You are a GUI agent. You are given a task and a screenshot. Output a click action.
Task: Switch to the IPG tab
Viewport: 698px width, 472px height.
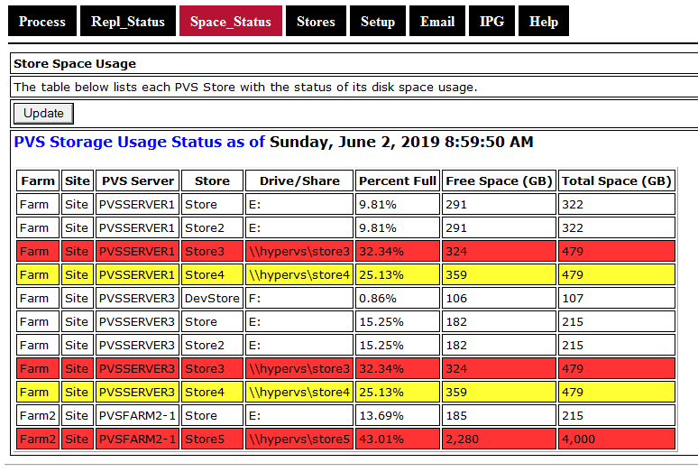pyautogui.click(x=492, y=22)
